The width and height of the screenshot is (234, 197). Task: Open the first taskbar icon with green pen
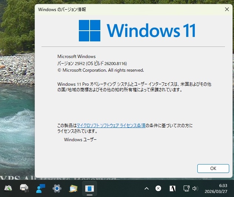click(x=8, y=188)
